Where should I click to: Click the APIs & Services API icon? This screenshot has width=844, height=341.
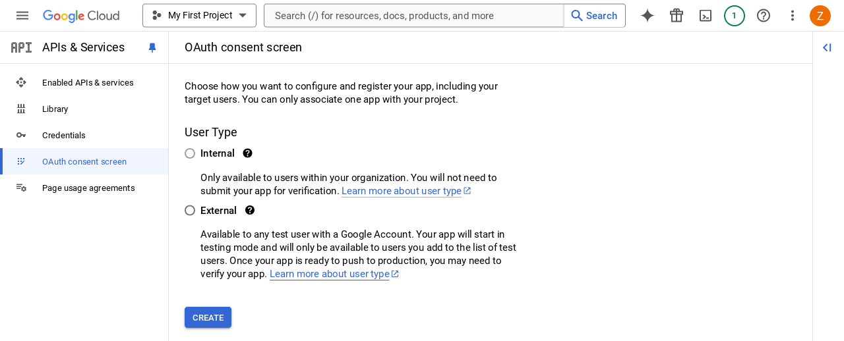21,47
